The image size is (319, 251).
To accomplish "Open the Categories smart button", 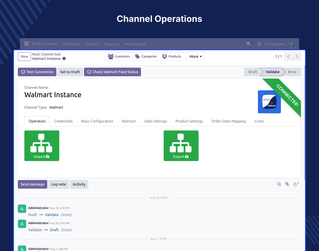I will pyautogui.click(x=146, y=56).
